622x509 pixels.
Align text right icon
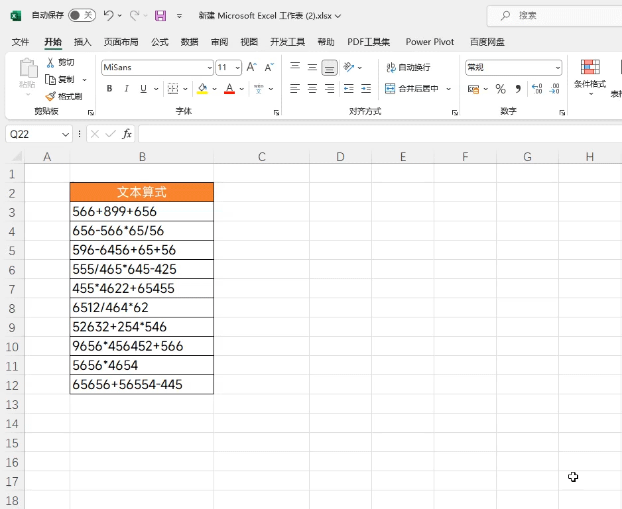(x=330, y=88)
